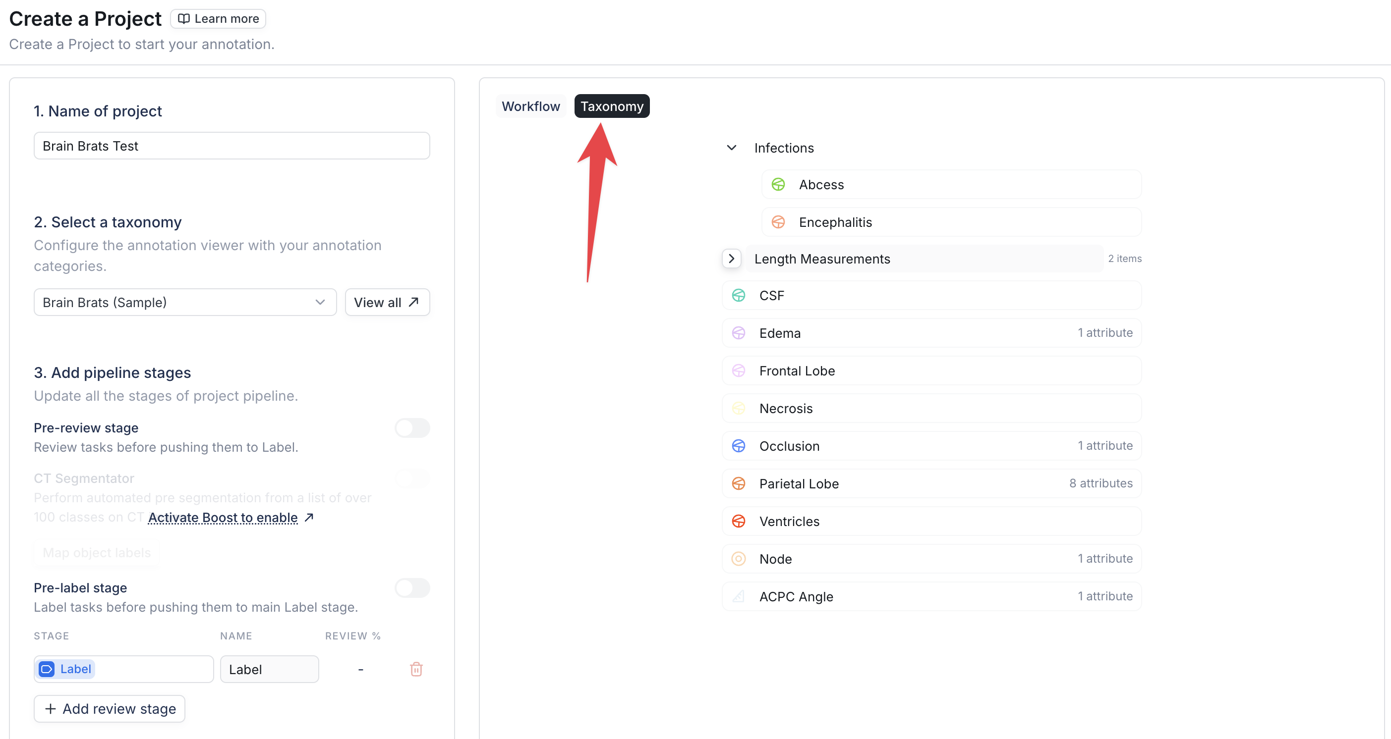Click the View all button
The height and width of the screenshot is (739, 1391).
[x=387, y=302]
